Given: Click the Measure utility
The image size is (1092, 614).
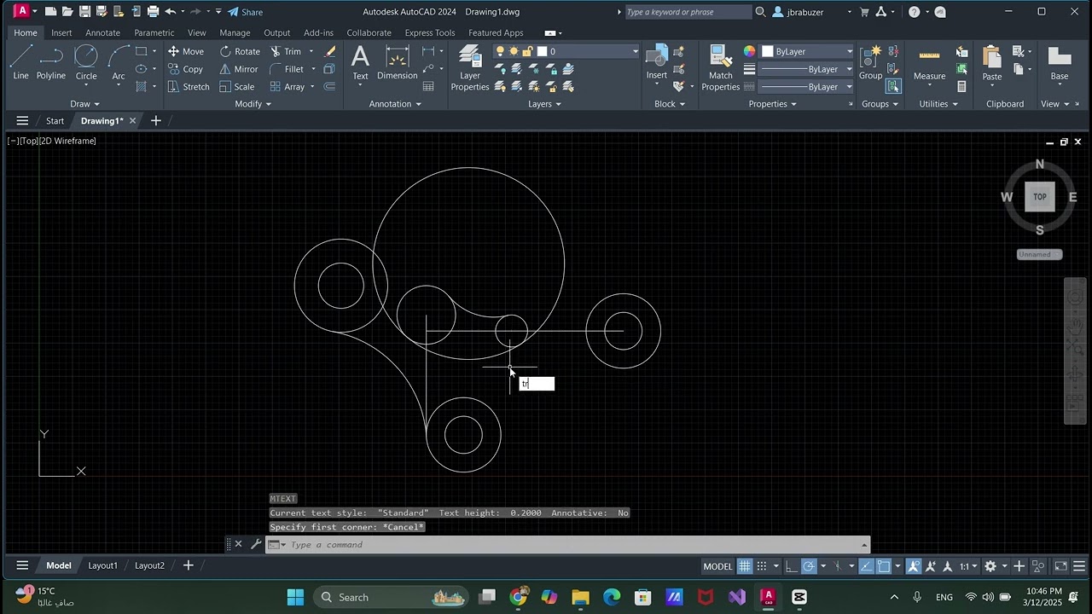Looking at the screenshot, I should pos(929,63).
